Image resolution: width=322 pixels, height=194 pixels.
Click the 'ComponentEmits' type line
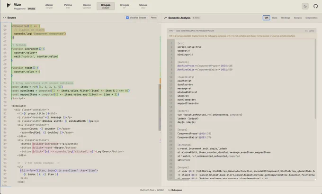(x=194, y=138)
